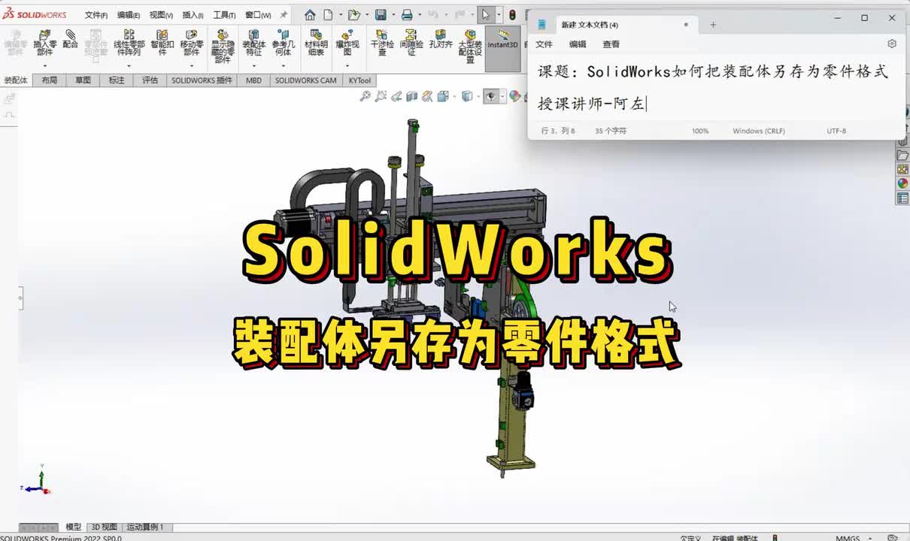The width and height of the screenshot is (910, 541).
Task: Open File Explorer folder icon in task pane
Action: (902, 156)
